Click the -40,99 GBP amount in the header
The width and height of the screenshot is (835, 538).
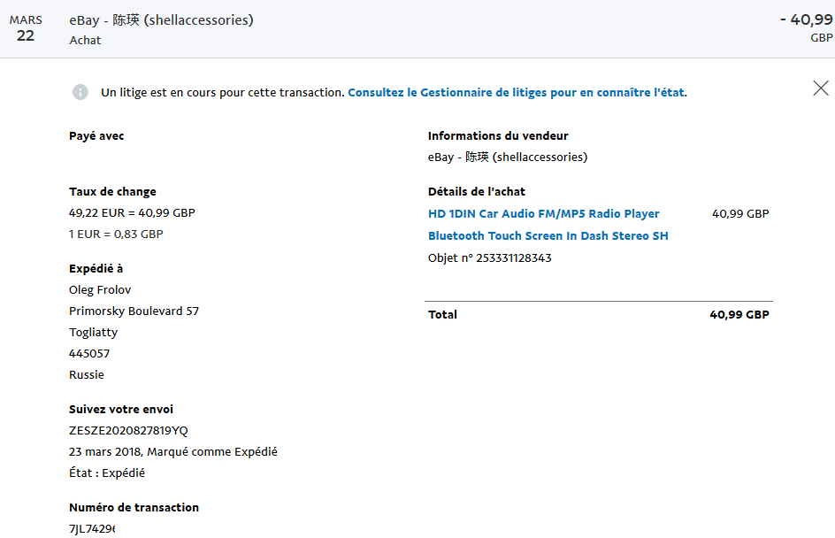point(806,27)
